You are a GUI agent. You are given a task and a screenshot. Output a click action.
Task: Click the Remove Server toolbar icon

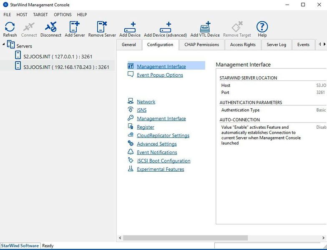click(102, 27)
